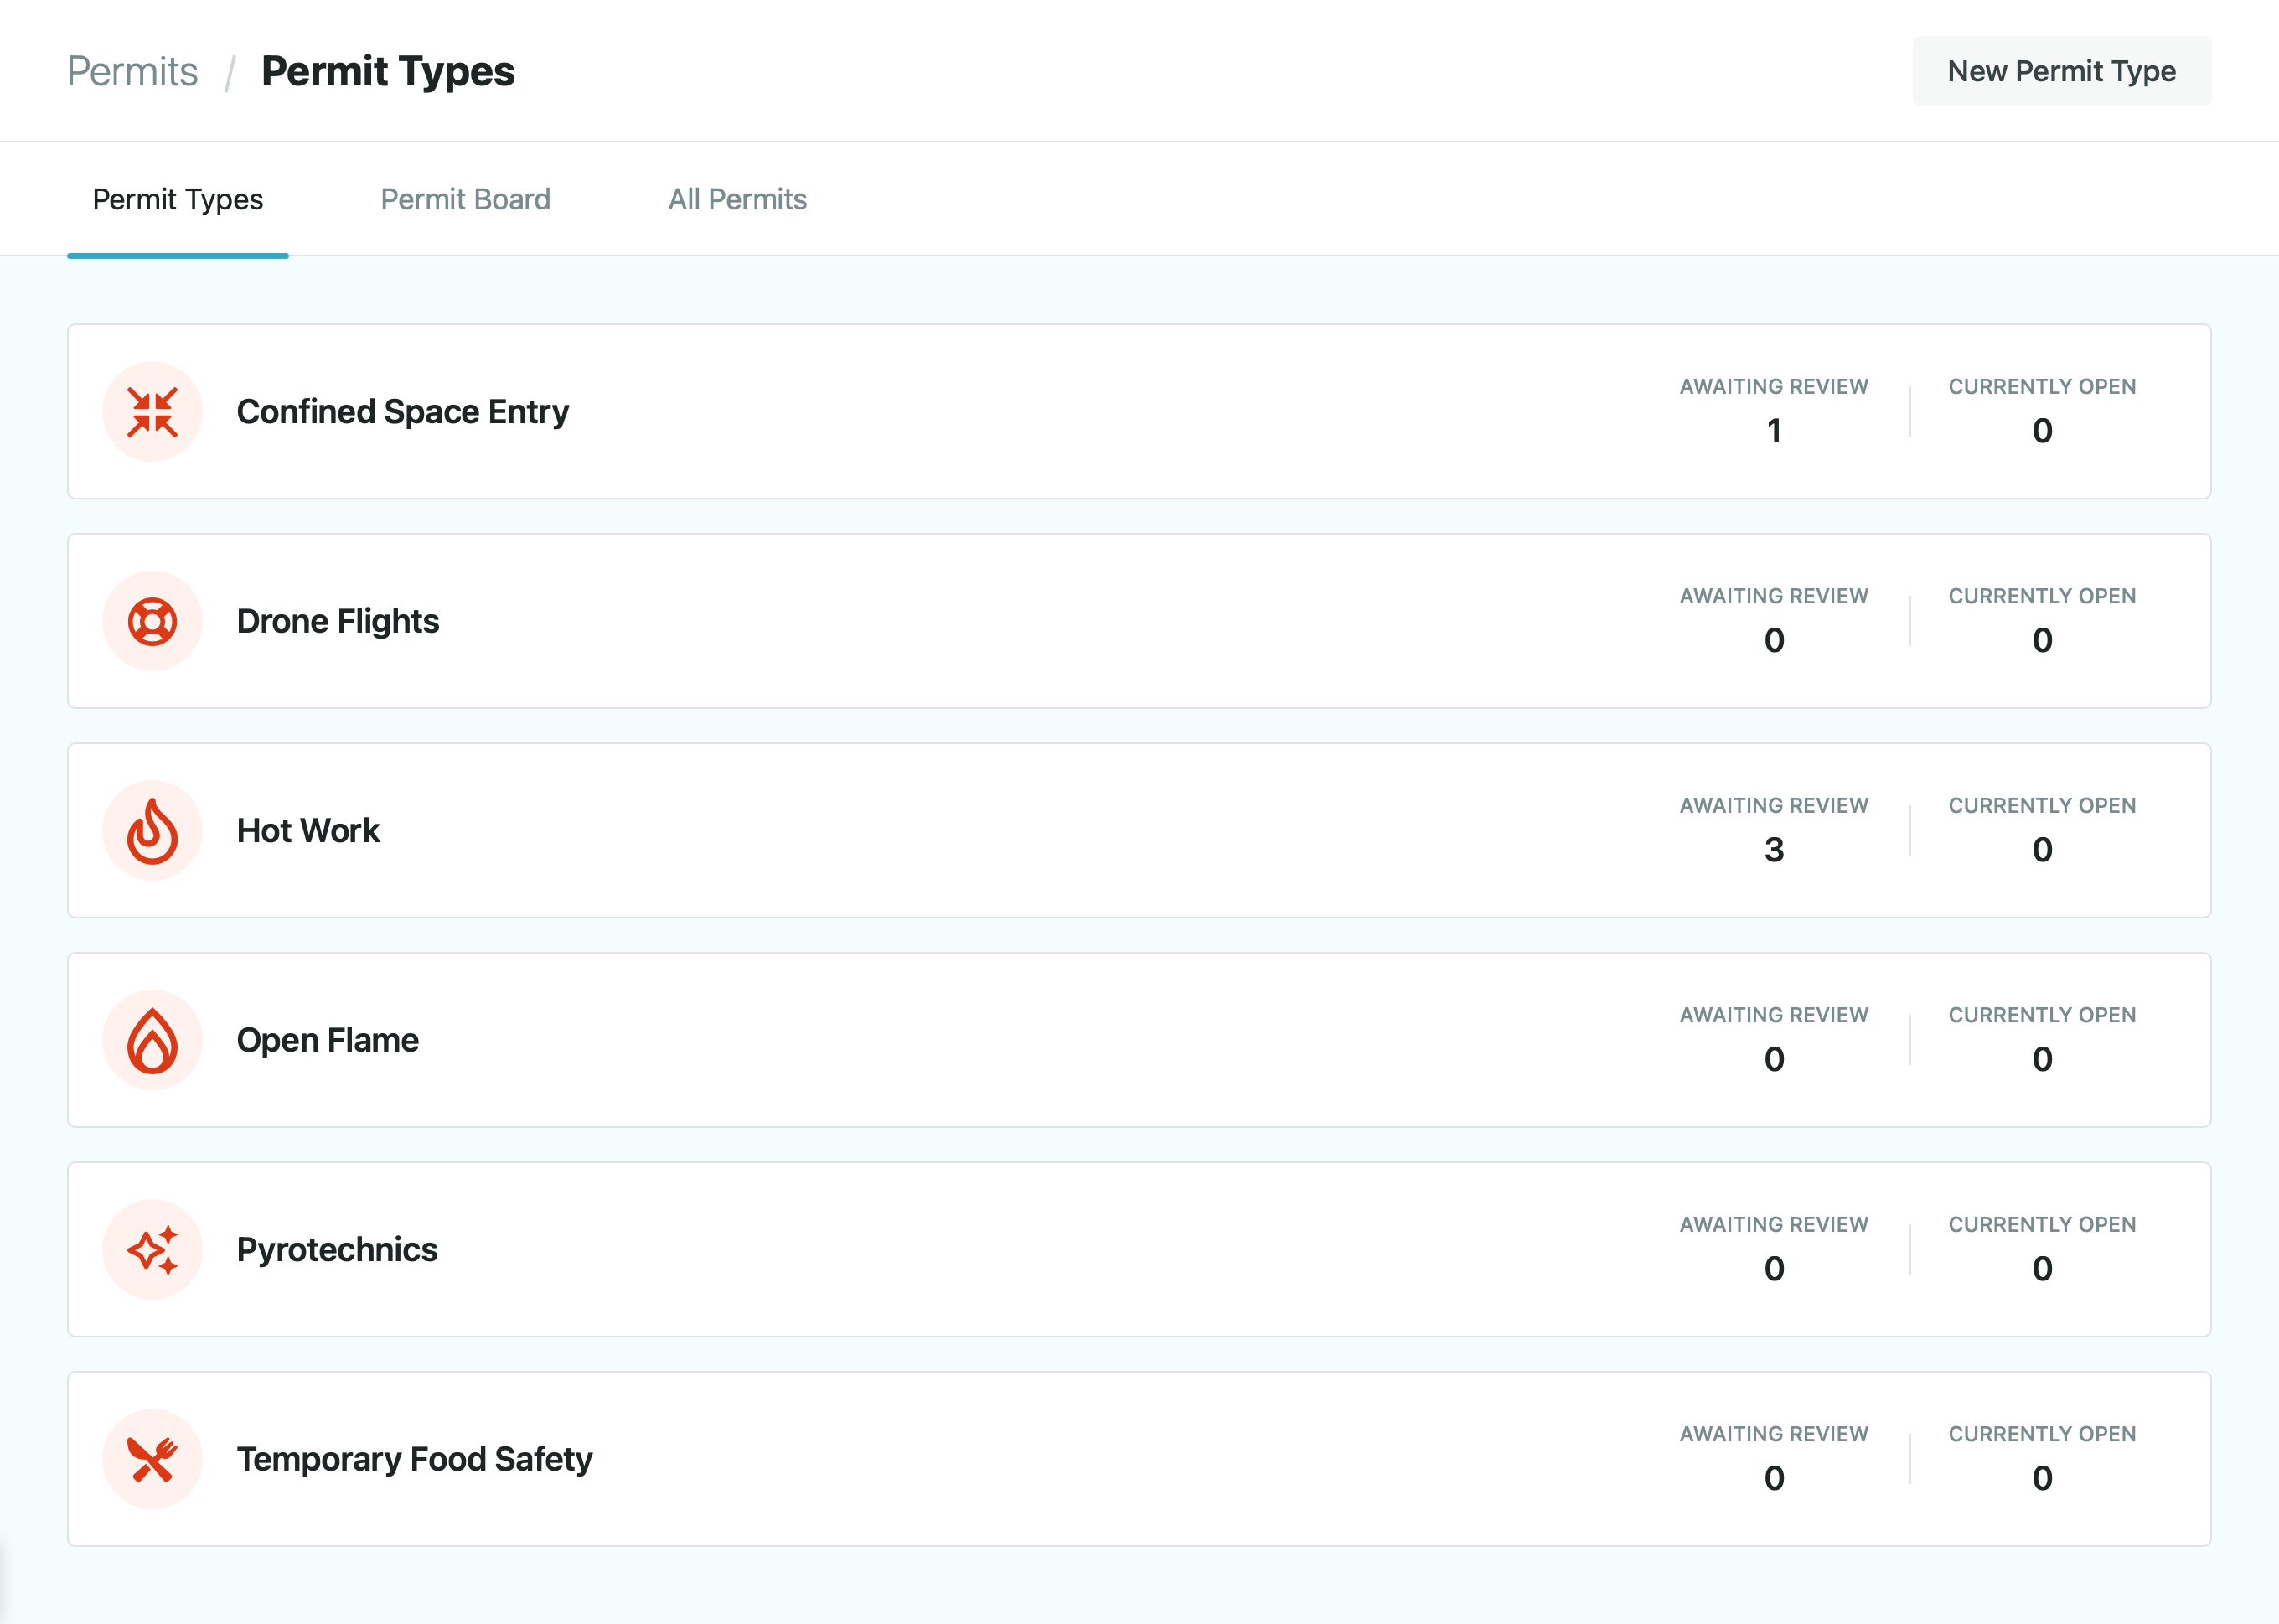Open the Drone Flights title
The height and width of the screenshot is (1624, 2279).
pyautogui.click(x=338, y=621)
